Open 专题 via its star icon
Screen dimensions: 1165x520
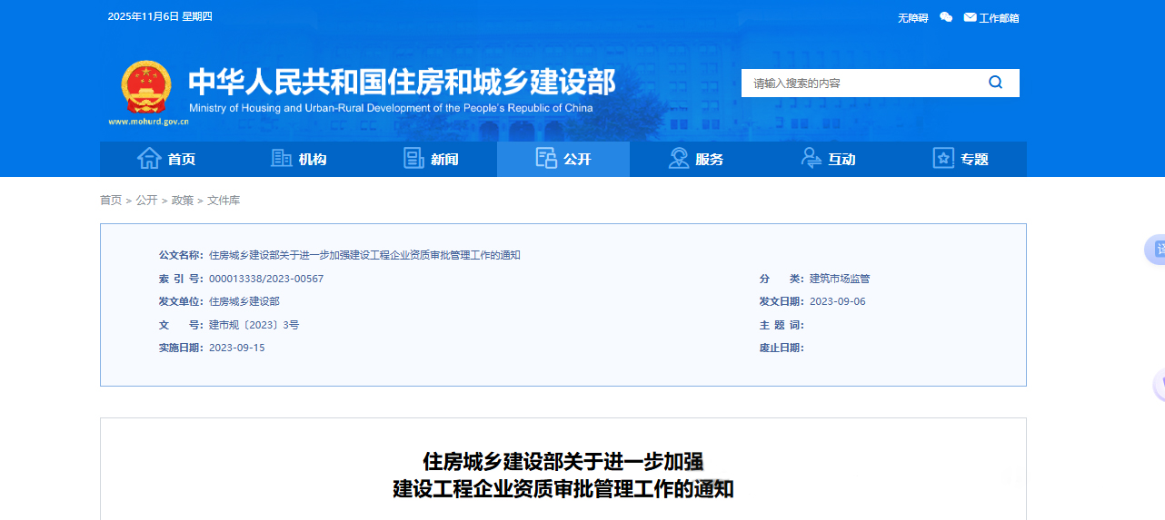click(x=943, y=159)
